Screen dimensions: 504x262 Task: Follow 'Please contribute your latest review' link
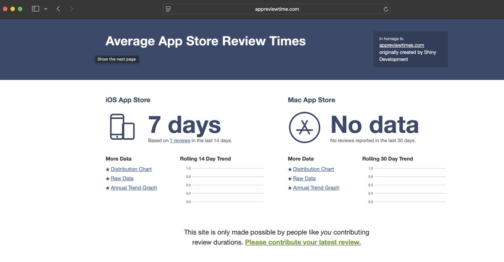click(x=303, y=242)
